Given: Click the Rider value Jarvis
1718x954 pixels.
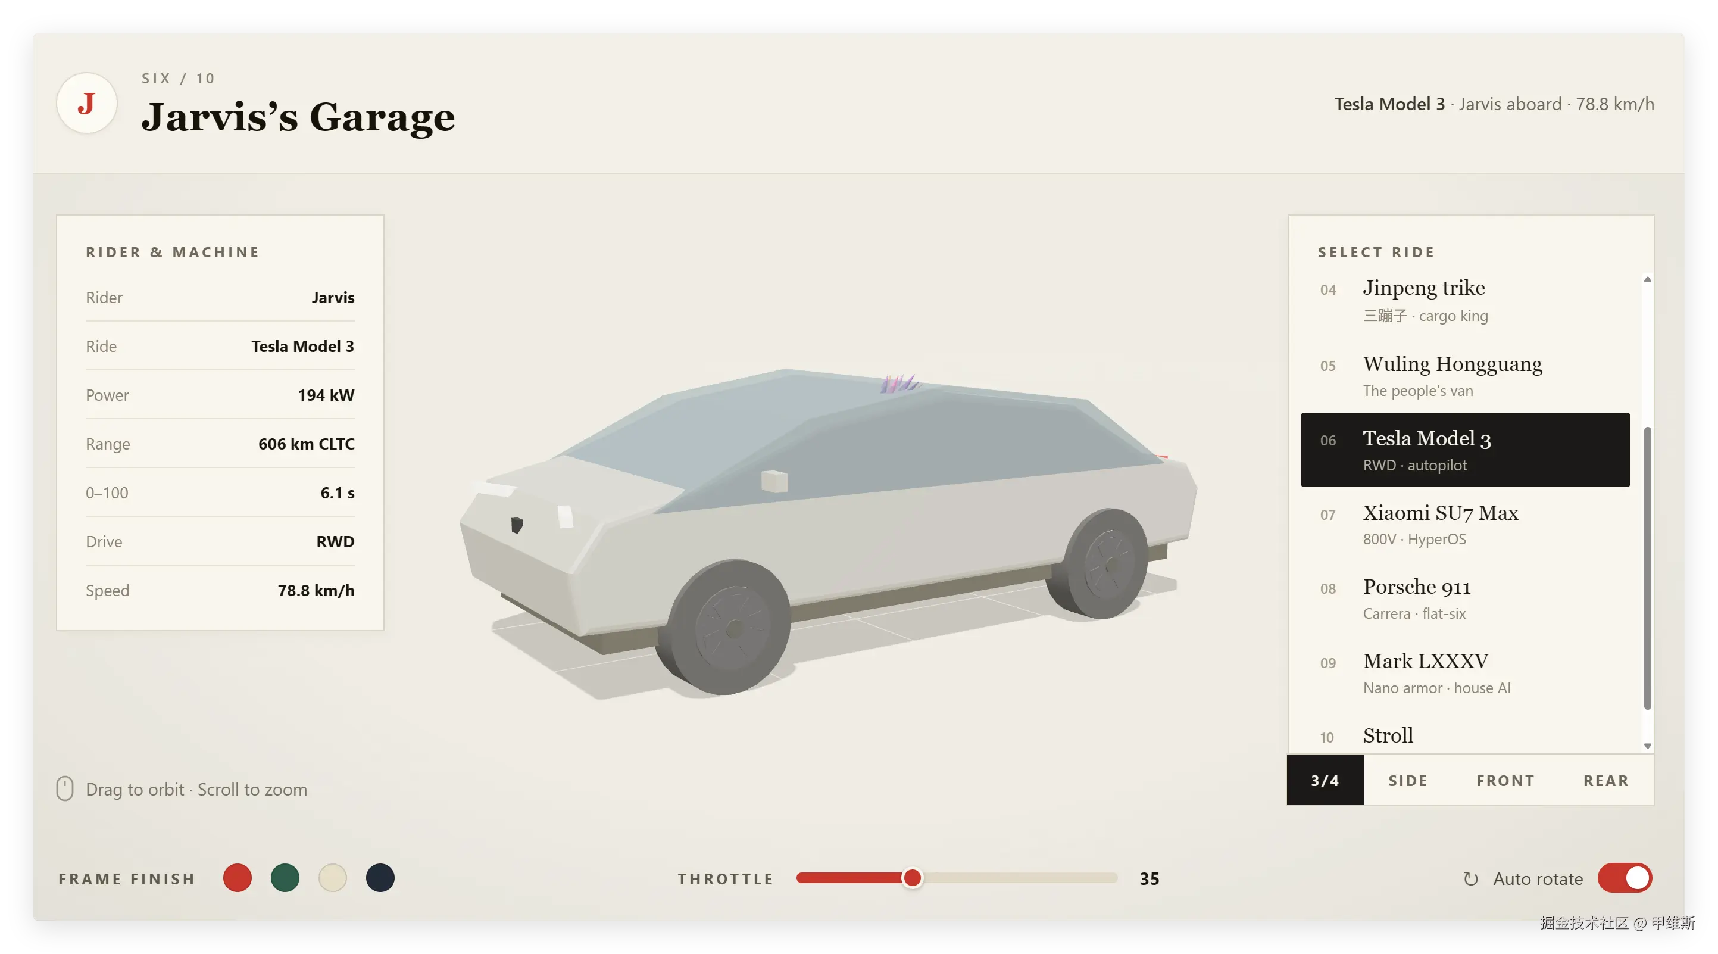Looking at the screenshot, I should point(333,298).
